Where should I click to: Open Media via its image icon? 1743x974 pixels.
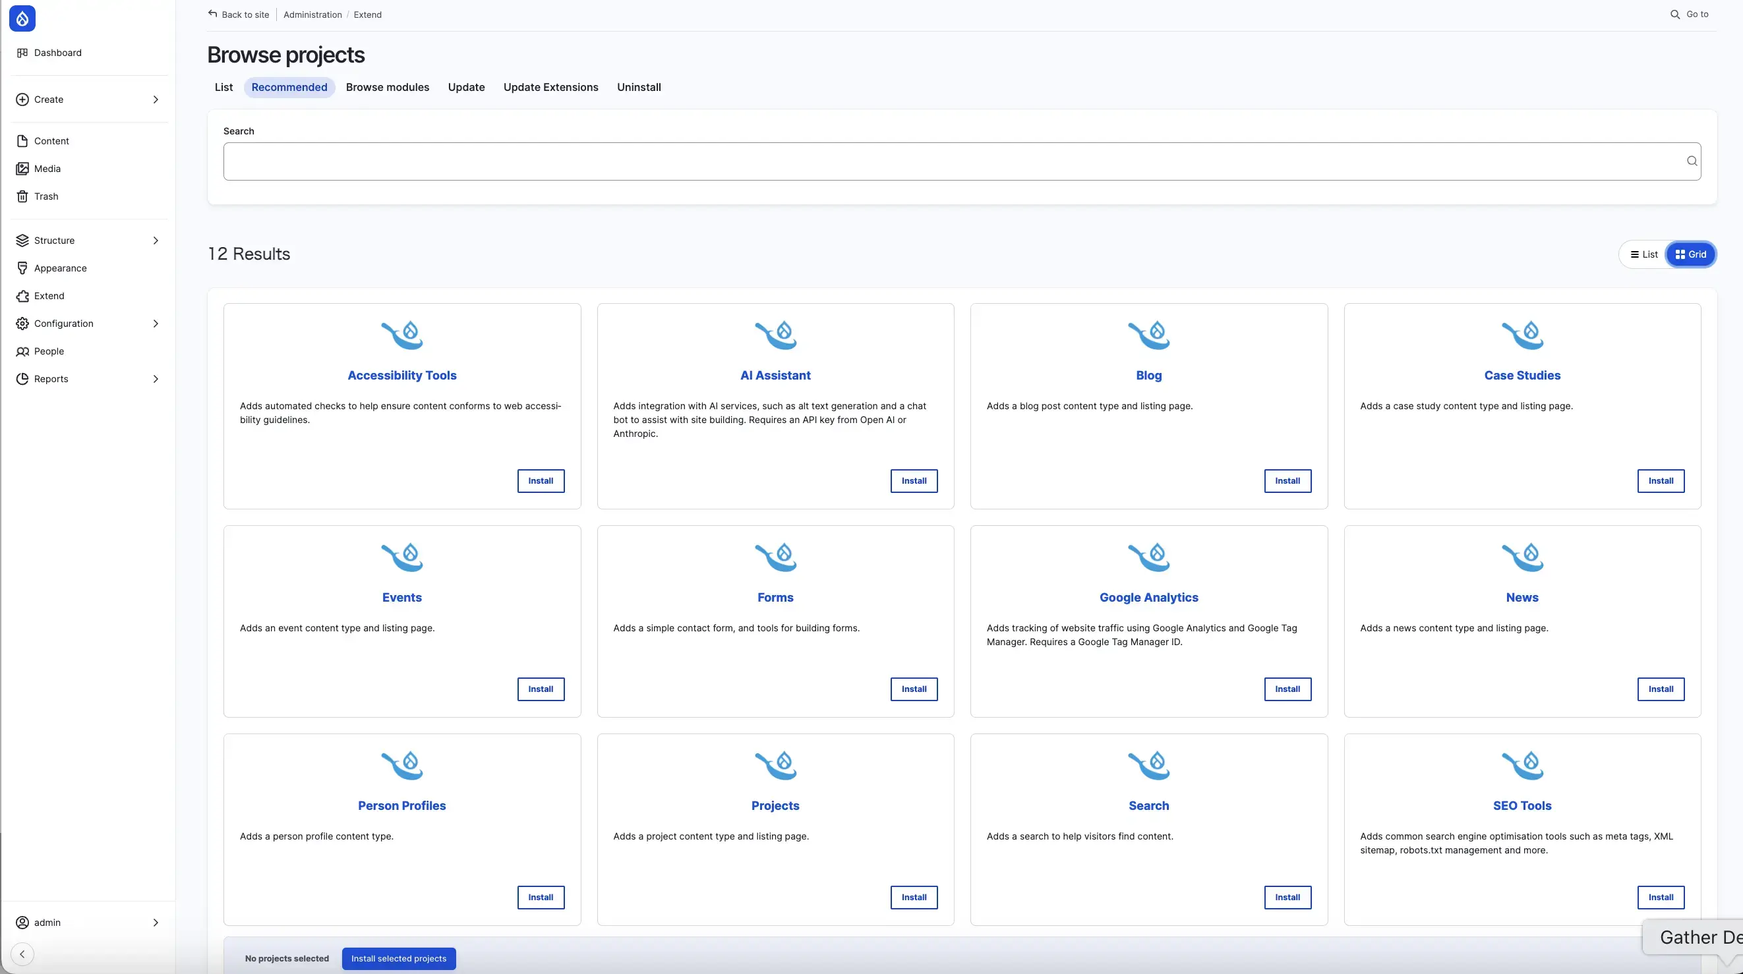click(x=22, y=169)
